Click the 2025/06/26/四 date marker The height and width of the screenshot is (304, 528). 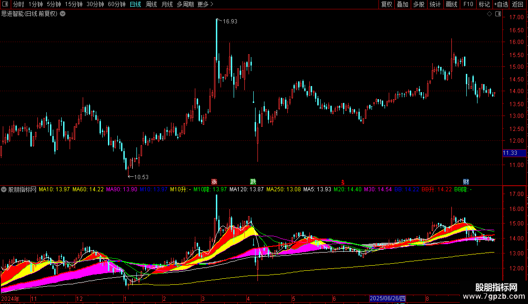click(387, 298)
